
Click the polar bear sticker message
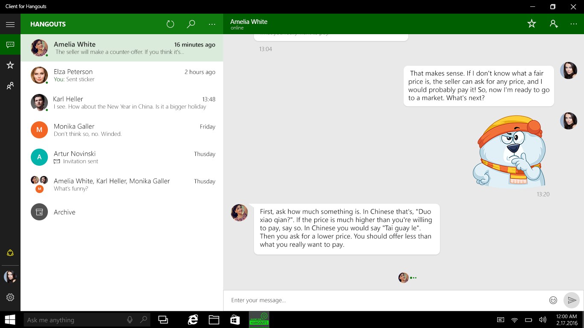point(509,152)
